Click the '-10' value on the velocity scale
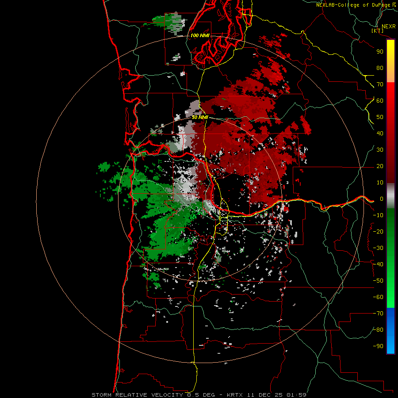 click(x=378, y=215)
